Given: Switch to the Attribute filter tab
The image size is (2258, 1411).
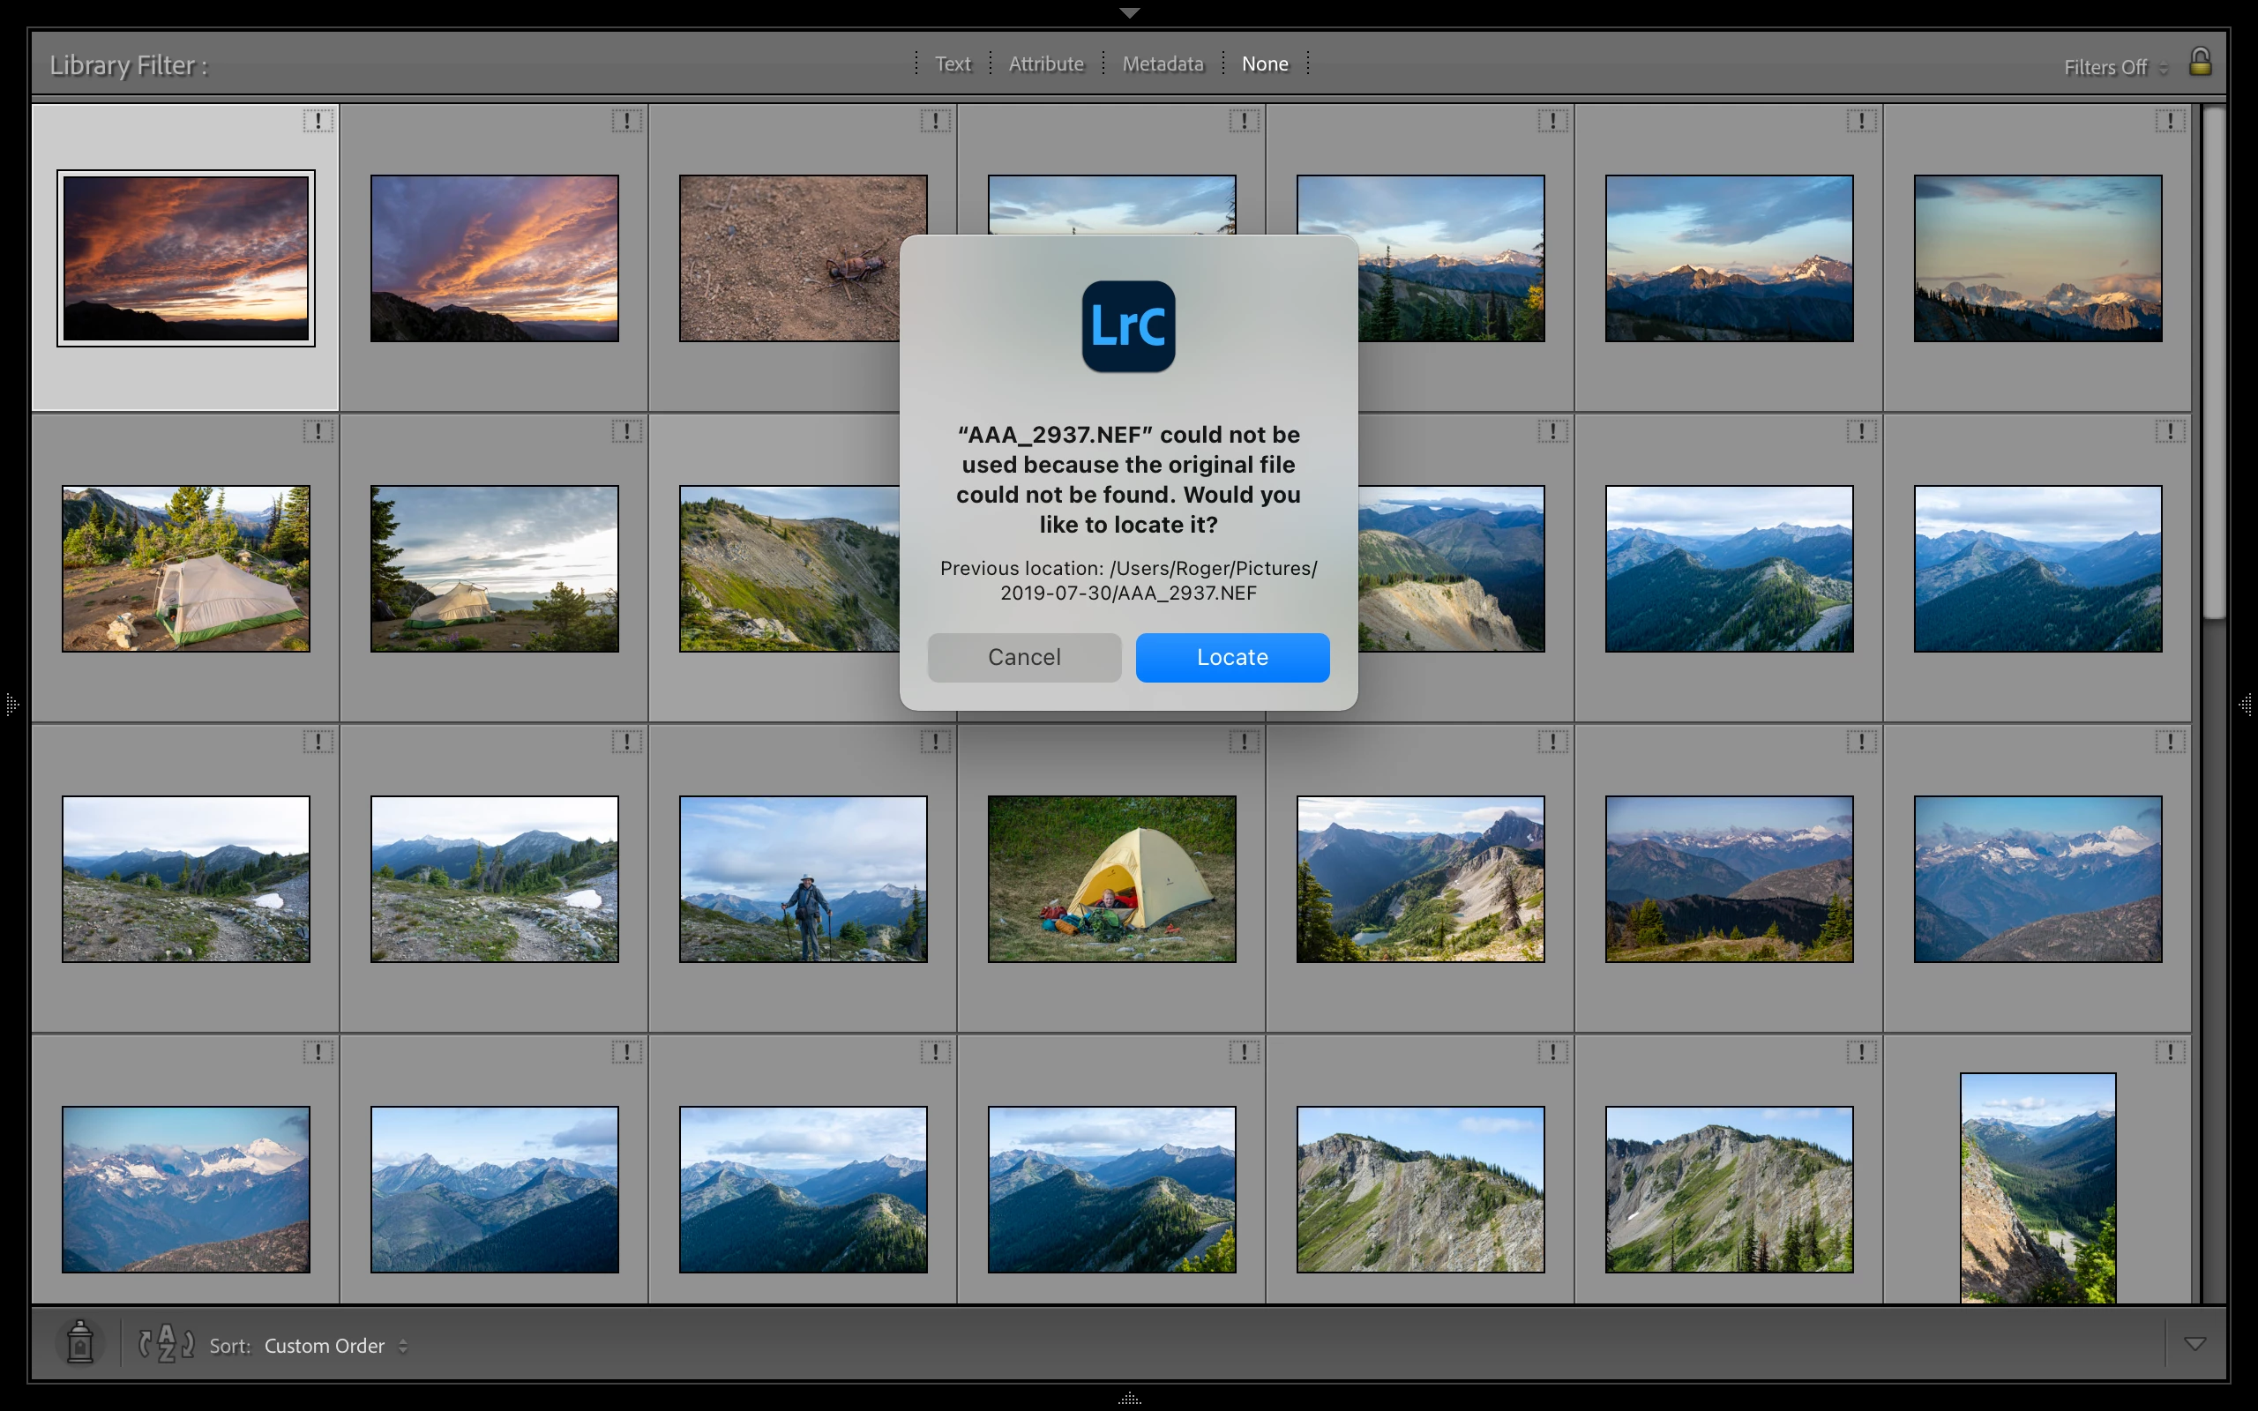Looking at the screenshot, I should coord(1046,63).
